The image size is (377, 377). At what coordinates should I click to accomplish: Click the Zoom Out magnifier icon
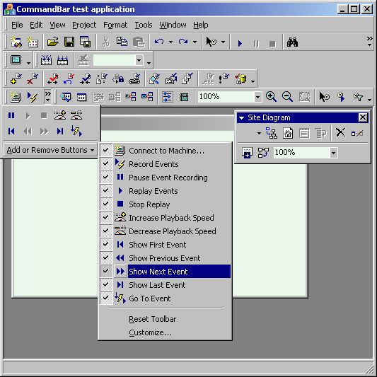[287, 97]
